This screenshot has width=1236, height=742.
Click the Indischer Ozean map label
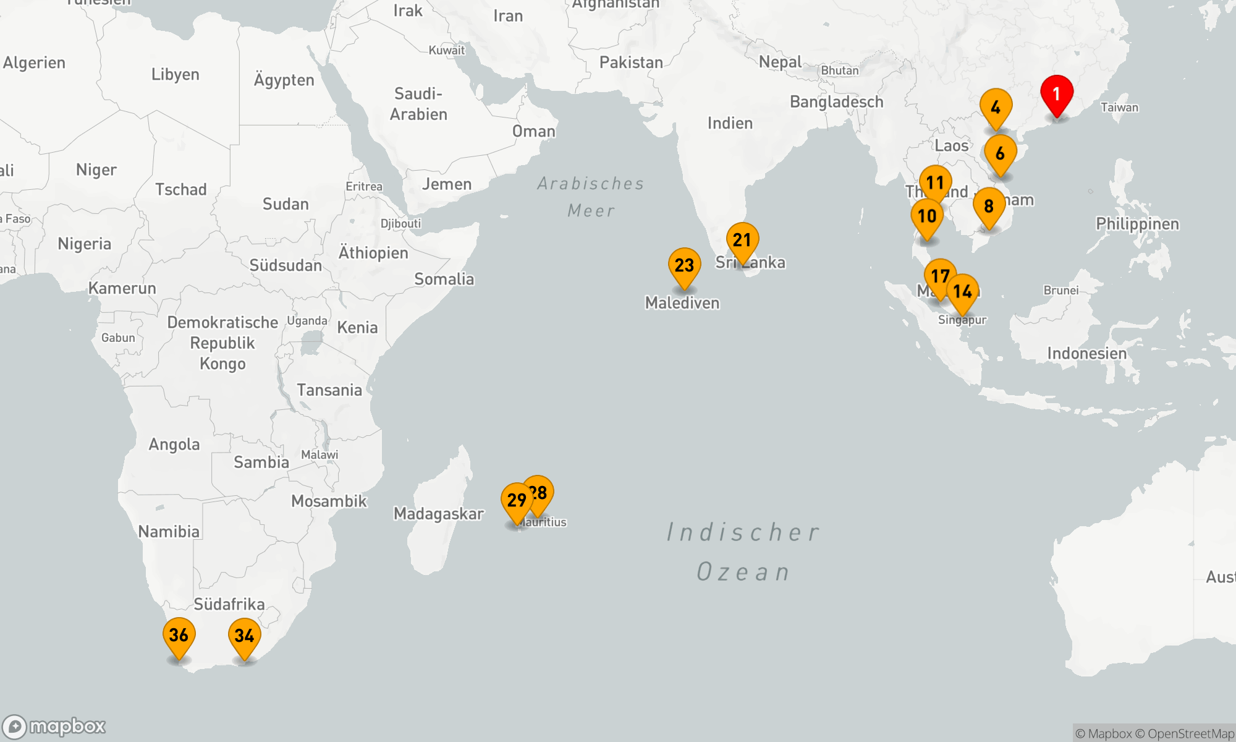pos(743,552)
